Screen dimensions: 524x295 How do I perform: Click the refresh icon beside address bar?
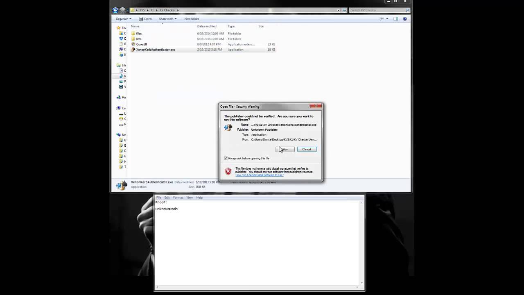(344, 10)
